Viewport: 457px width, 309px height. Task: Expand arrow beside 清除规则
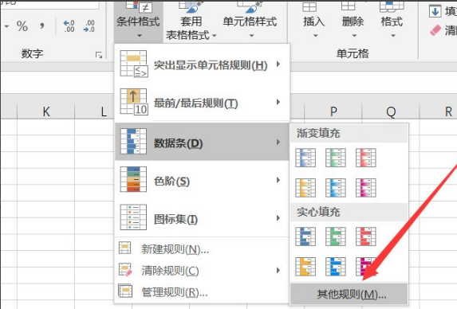coord(278,270)
